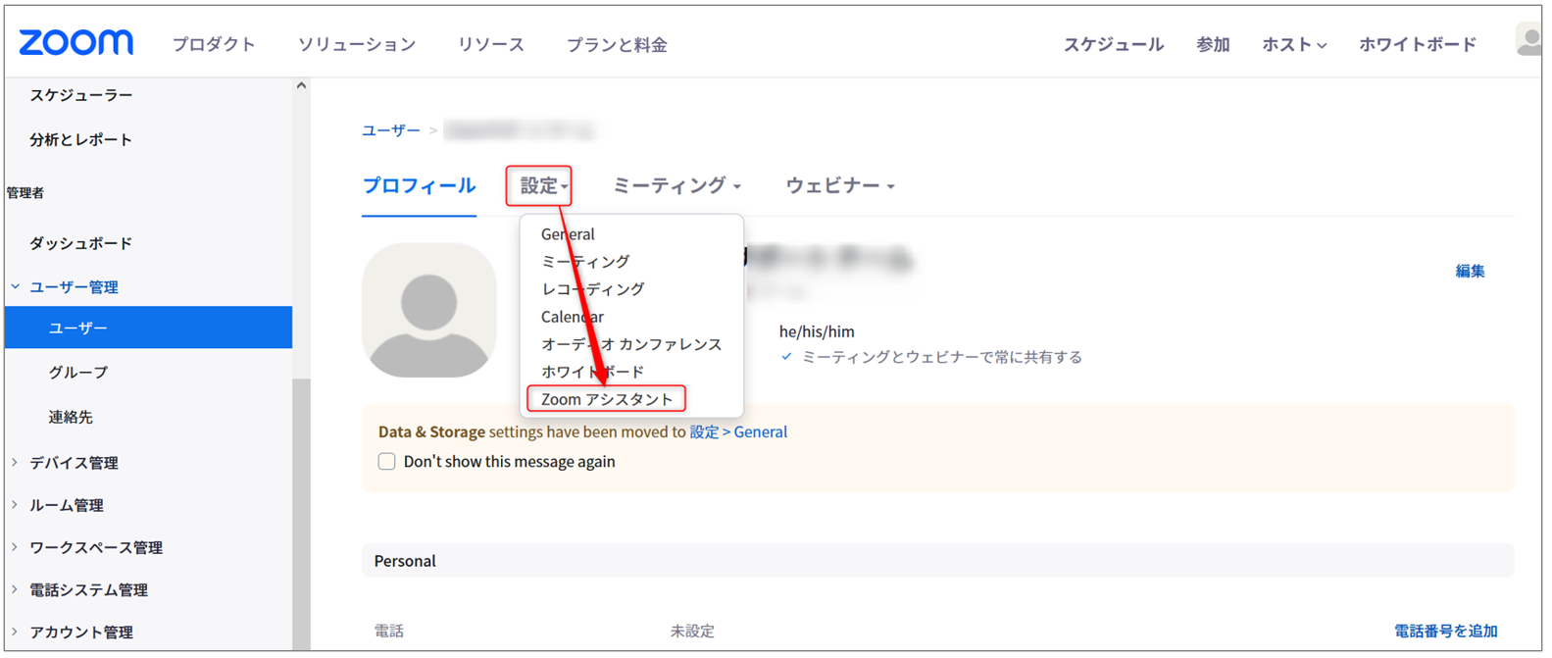The height and width of the screenshot is (658, 1552).
Task: Select ホワイトボード from the 設定 dropdown menu
Action: tap(593, 372)
